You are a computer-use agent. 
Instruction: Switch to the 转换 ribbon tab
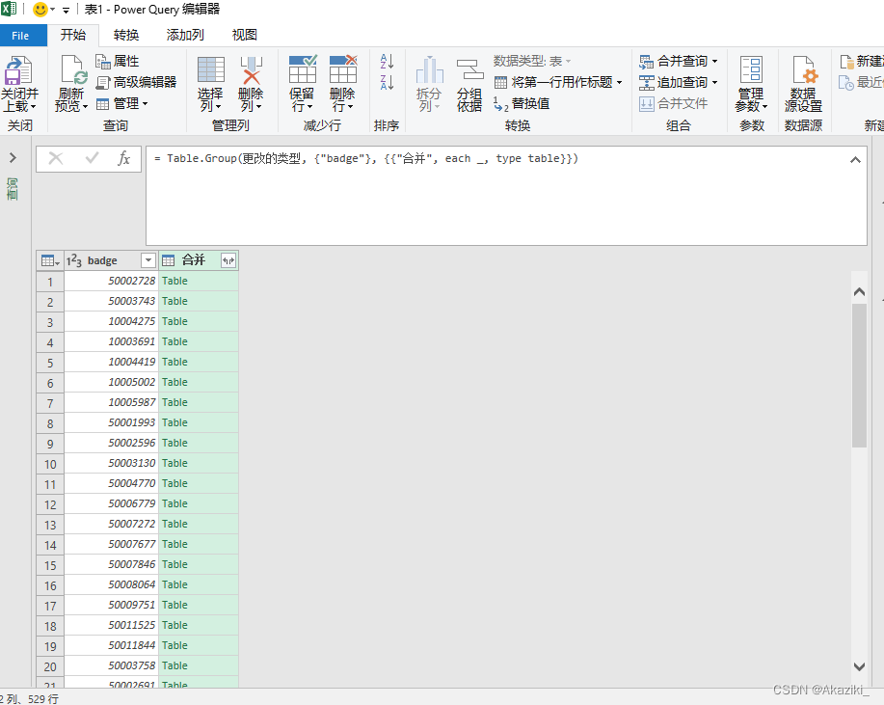(126, 35)
